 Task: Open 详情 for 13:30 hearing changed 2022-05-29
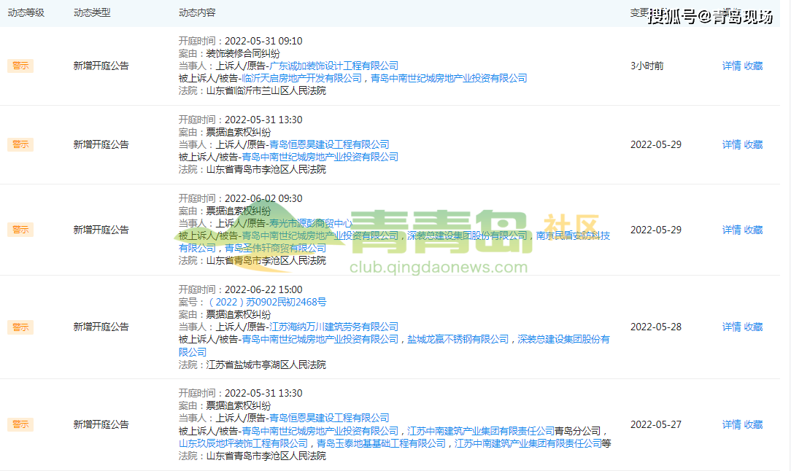click(x=731, y=144)
